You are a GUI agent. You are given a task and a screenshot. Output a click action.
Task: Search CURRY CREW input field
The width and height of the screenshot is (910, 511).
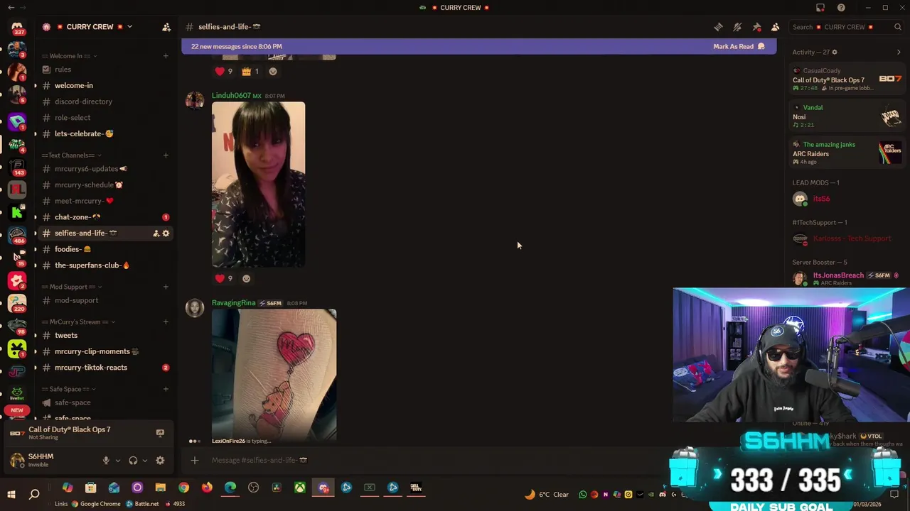[847, 27]
